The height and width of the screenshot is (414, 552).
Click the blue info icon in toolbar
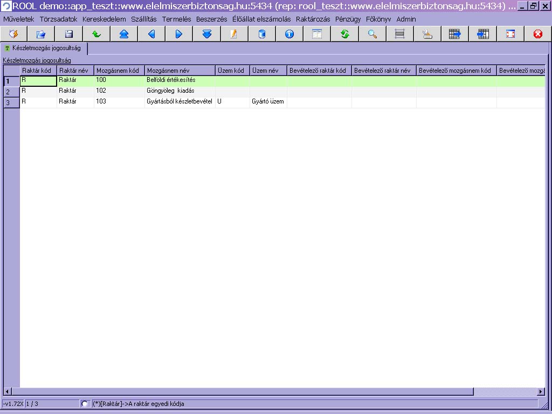(289, 34)
